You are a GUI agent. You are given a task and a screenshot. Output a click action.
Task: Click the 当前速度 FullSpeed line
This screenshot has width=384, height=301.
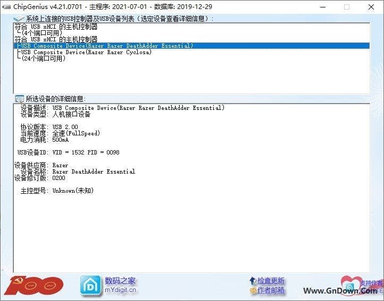tap(60, 133)
